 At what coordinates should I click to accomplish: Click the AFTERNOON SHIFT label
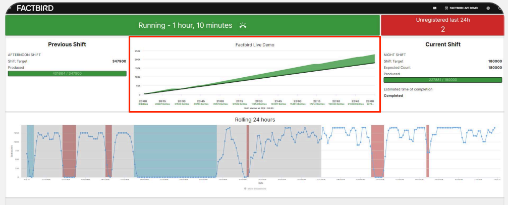click(24, 55)
